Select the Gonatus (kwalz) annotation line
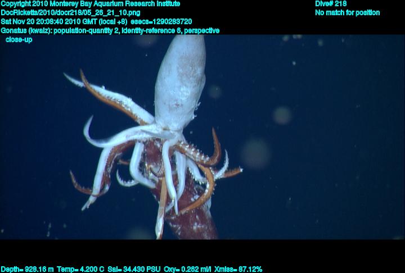Screen dimensions: 405x273 [x=110, y=30]
